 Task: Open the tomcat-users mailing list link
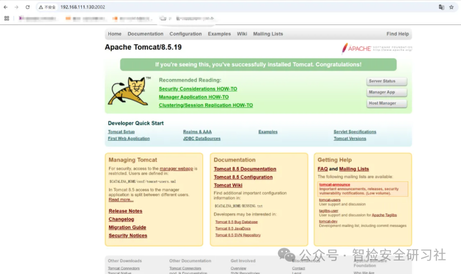[x=330, y=200]
